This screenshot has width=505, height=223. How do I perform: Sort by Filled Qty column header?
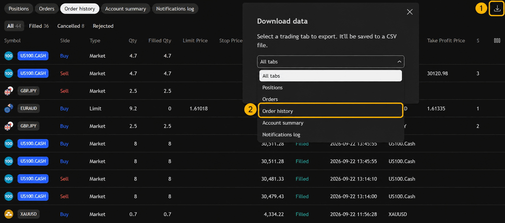160,41
